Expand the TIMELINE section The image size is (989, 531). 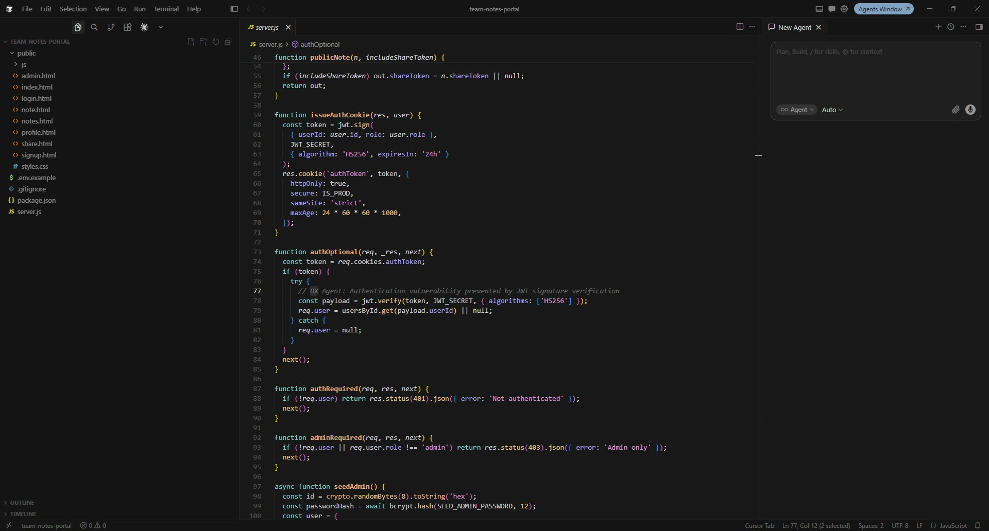[23, 514]
